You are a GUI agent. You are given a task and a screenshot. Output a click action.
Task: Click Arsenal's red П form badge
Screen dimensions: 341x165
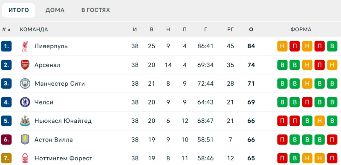coord(319,65)
